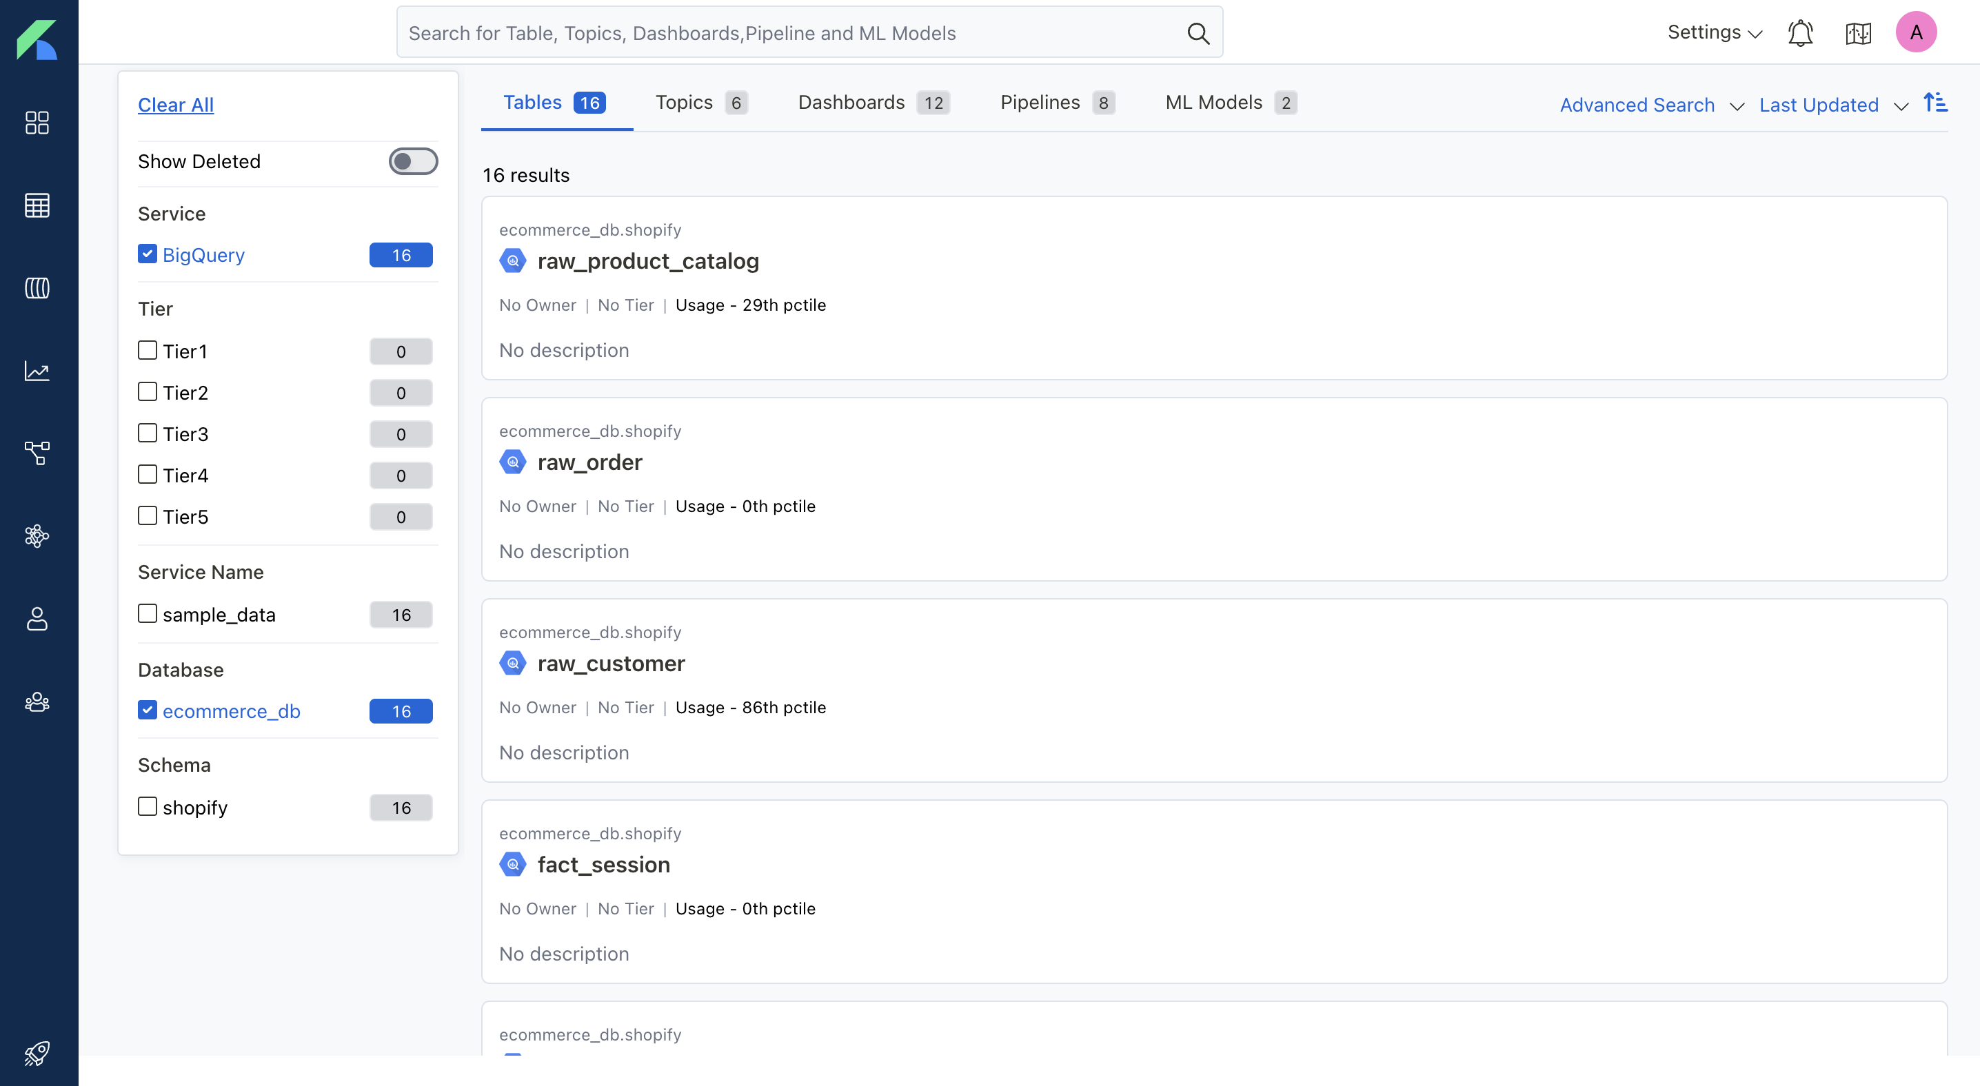Click the groups/communities icon in sidebar
Image resolution: width=1980 pixels, height=1086 pixels.
tap(37, 702)
